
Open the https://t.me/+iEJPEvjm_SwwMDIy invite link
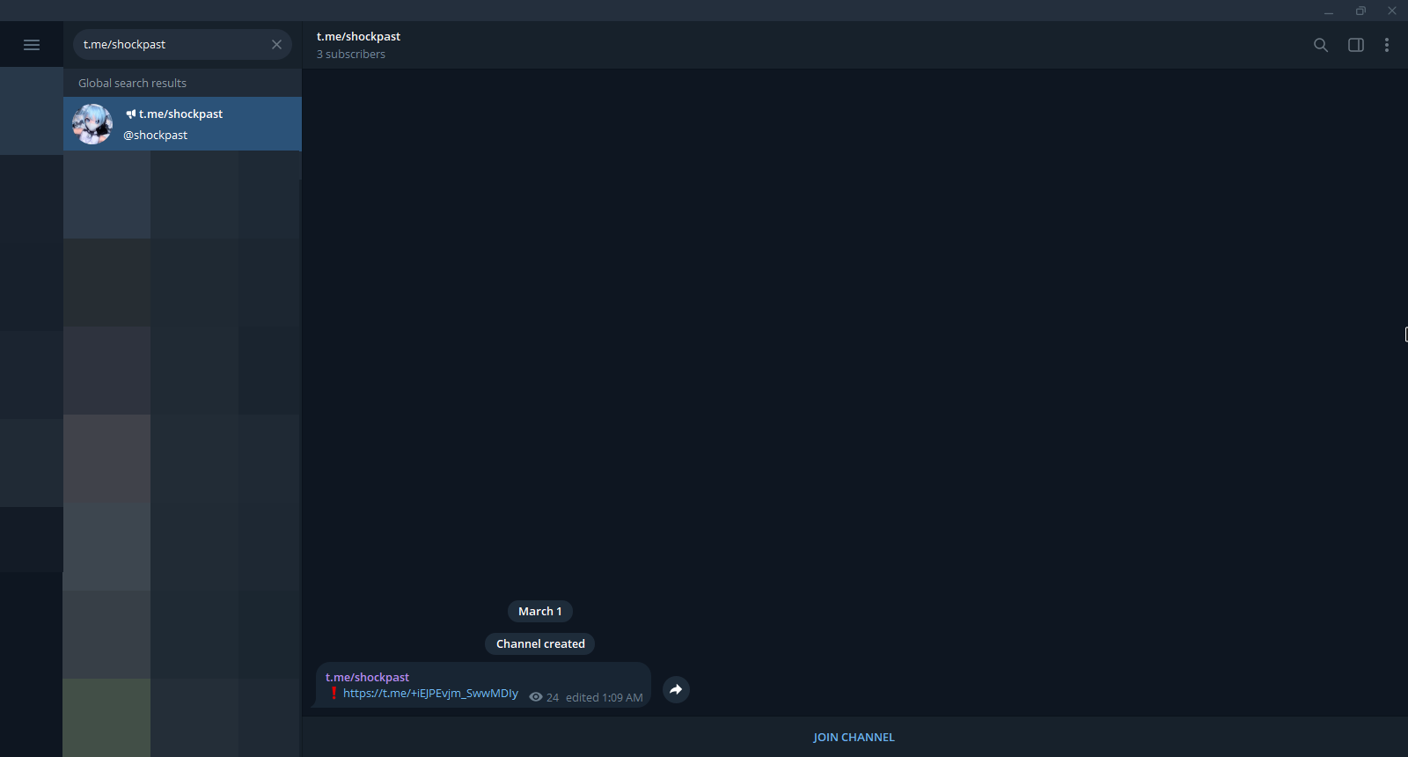[430, 694]
